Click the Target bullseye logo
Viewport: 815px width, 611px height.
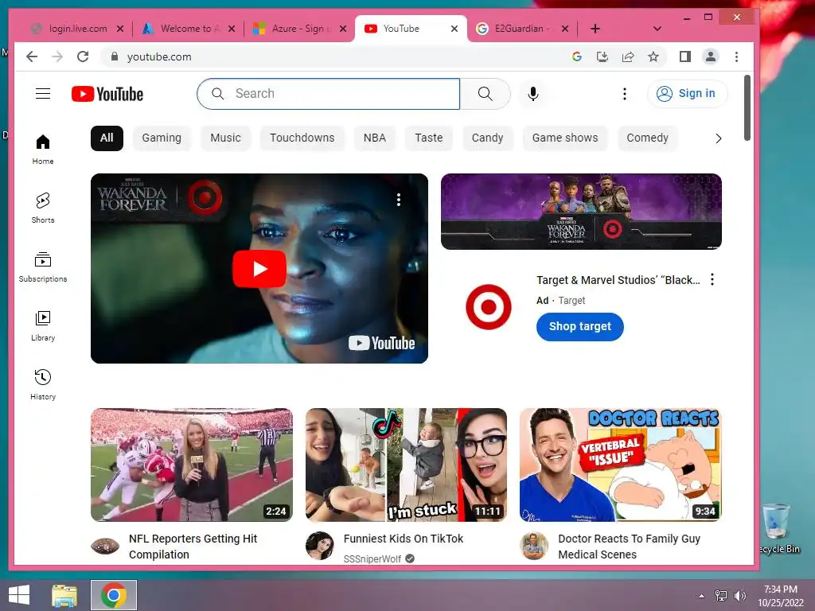[488, 307]
